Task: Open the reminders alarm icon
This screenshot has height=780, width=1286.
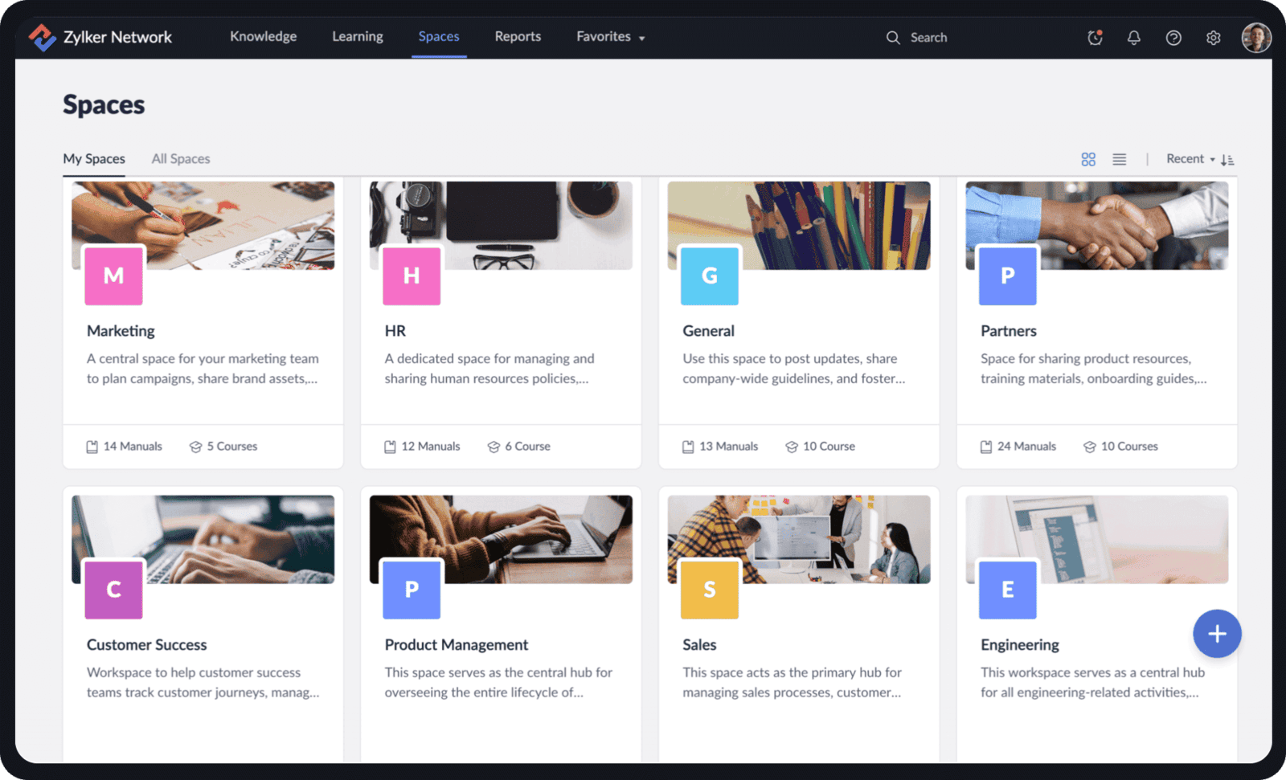Action: [1095, 37]
